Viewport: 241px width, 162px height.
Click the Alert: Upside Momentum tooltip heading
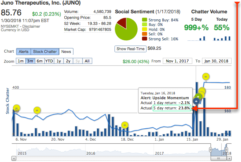[x=165, y=98]
